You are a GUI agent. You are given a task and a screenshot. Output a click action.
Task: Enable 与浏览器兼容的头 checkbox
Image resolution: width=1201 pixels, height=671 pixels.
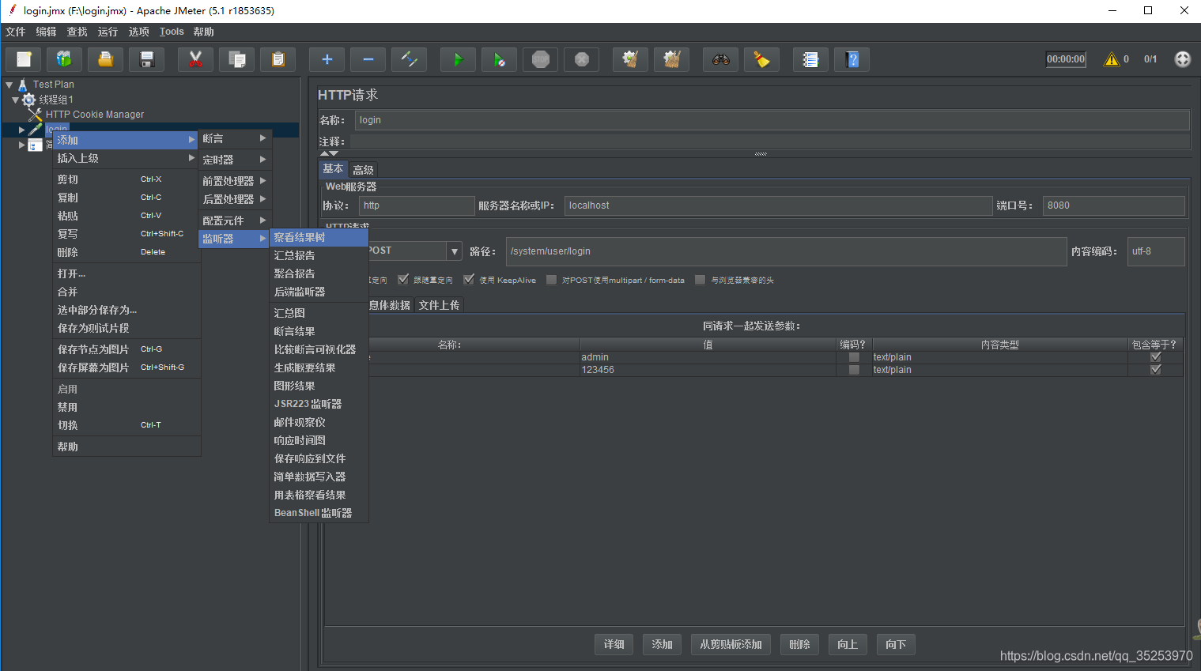[700, 280]
